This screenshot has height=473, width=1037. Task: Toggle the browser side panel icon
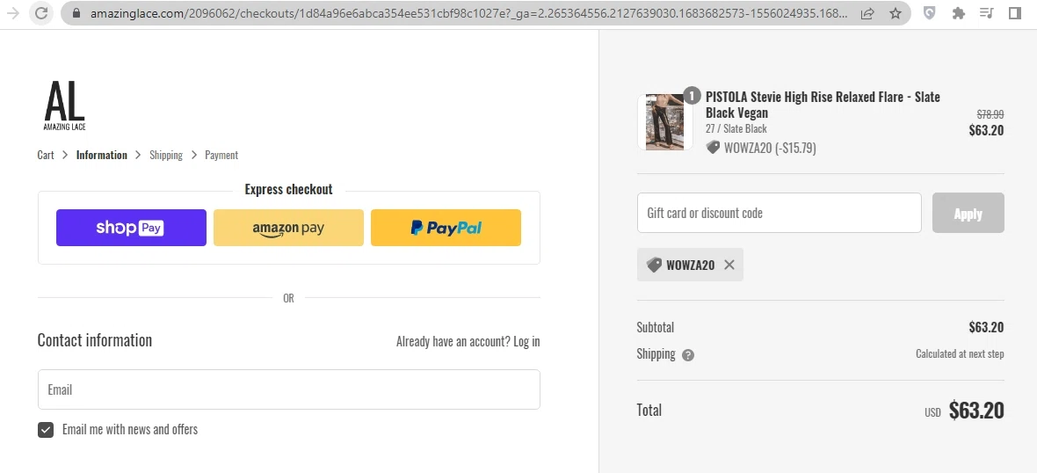[1014, 13]
